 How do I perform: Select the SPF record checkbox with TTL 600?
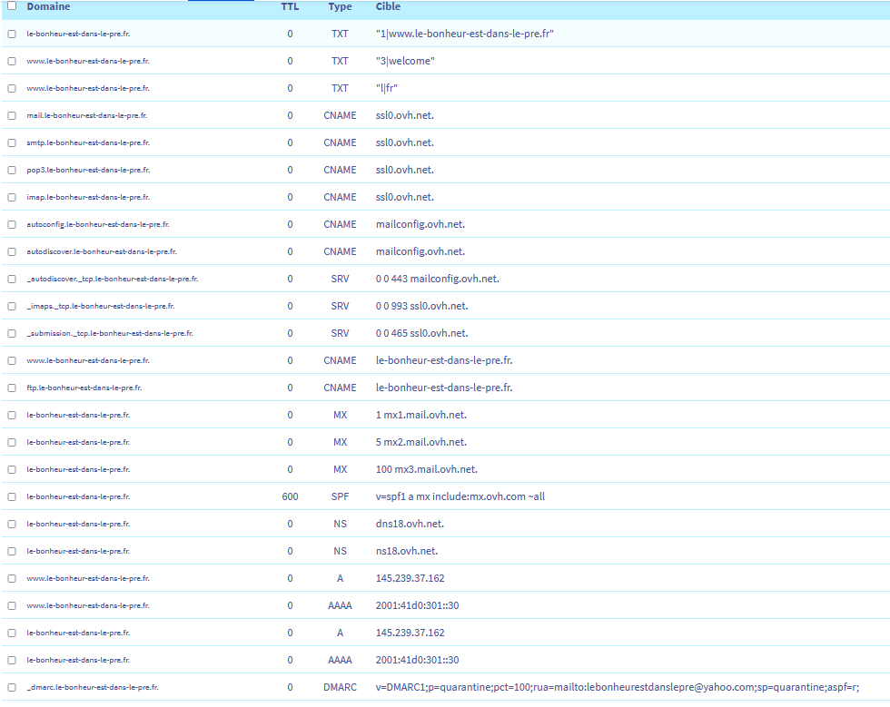(x=12, y=496)
